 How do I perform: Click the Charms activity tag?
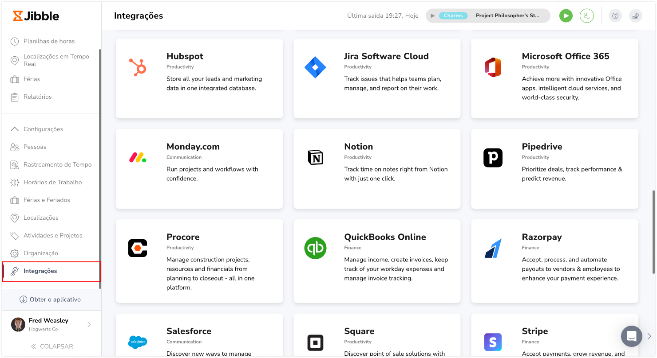(453, 16)
